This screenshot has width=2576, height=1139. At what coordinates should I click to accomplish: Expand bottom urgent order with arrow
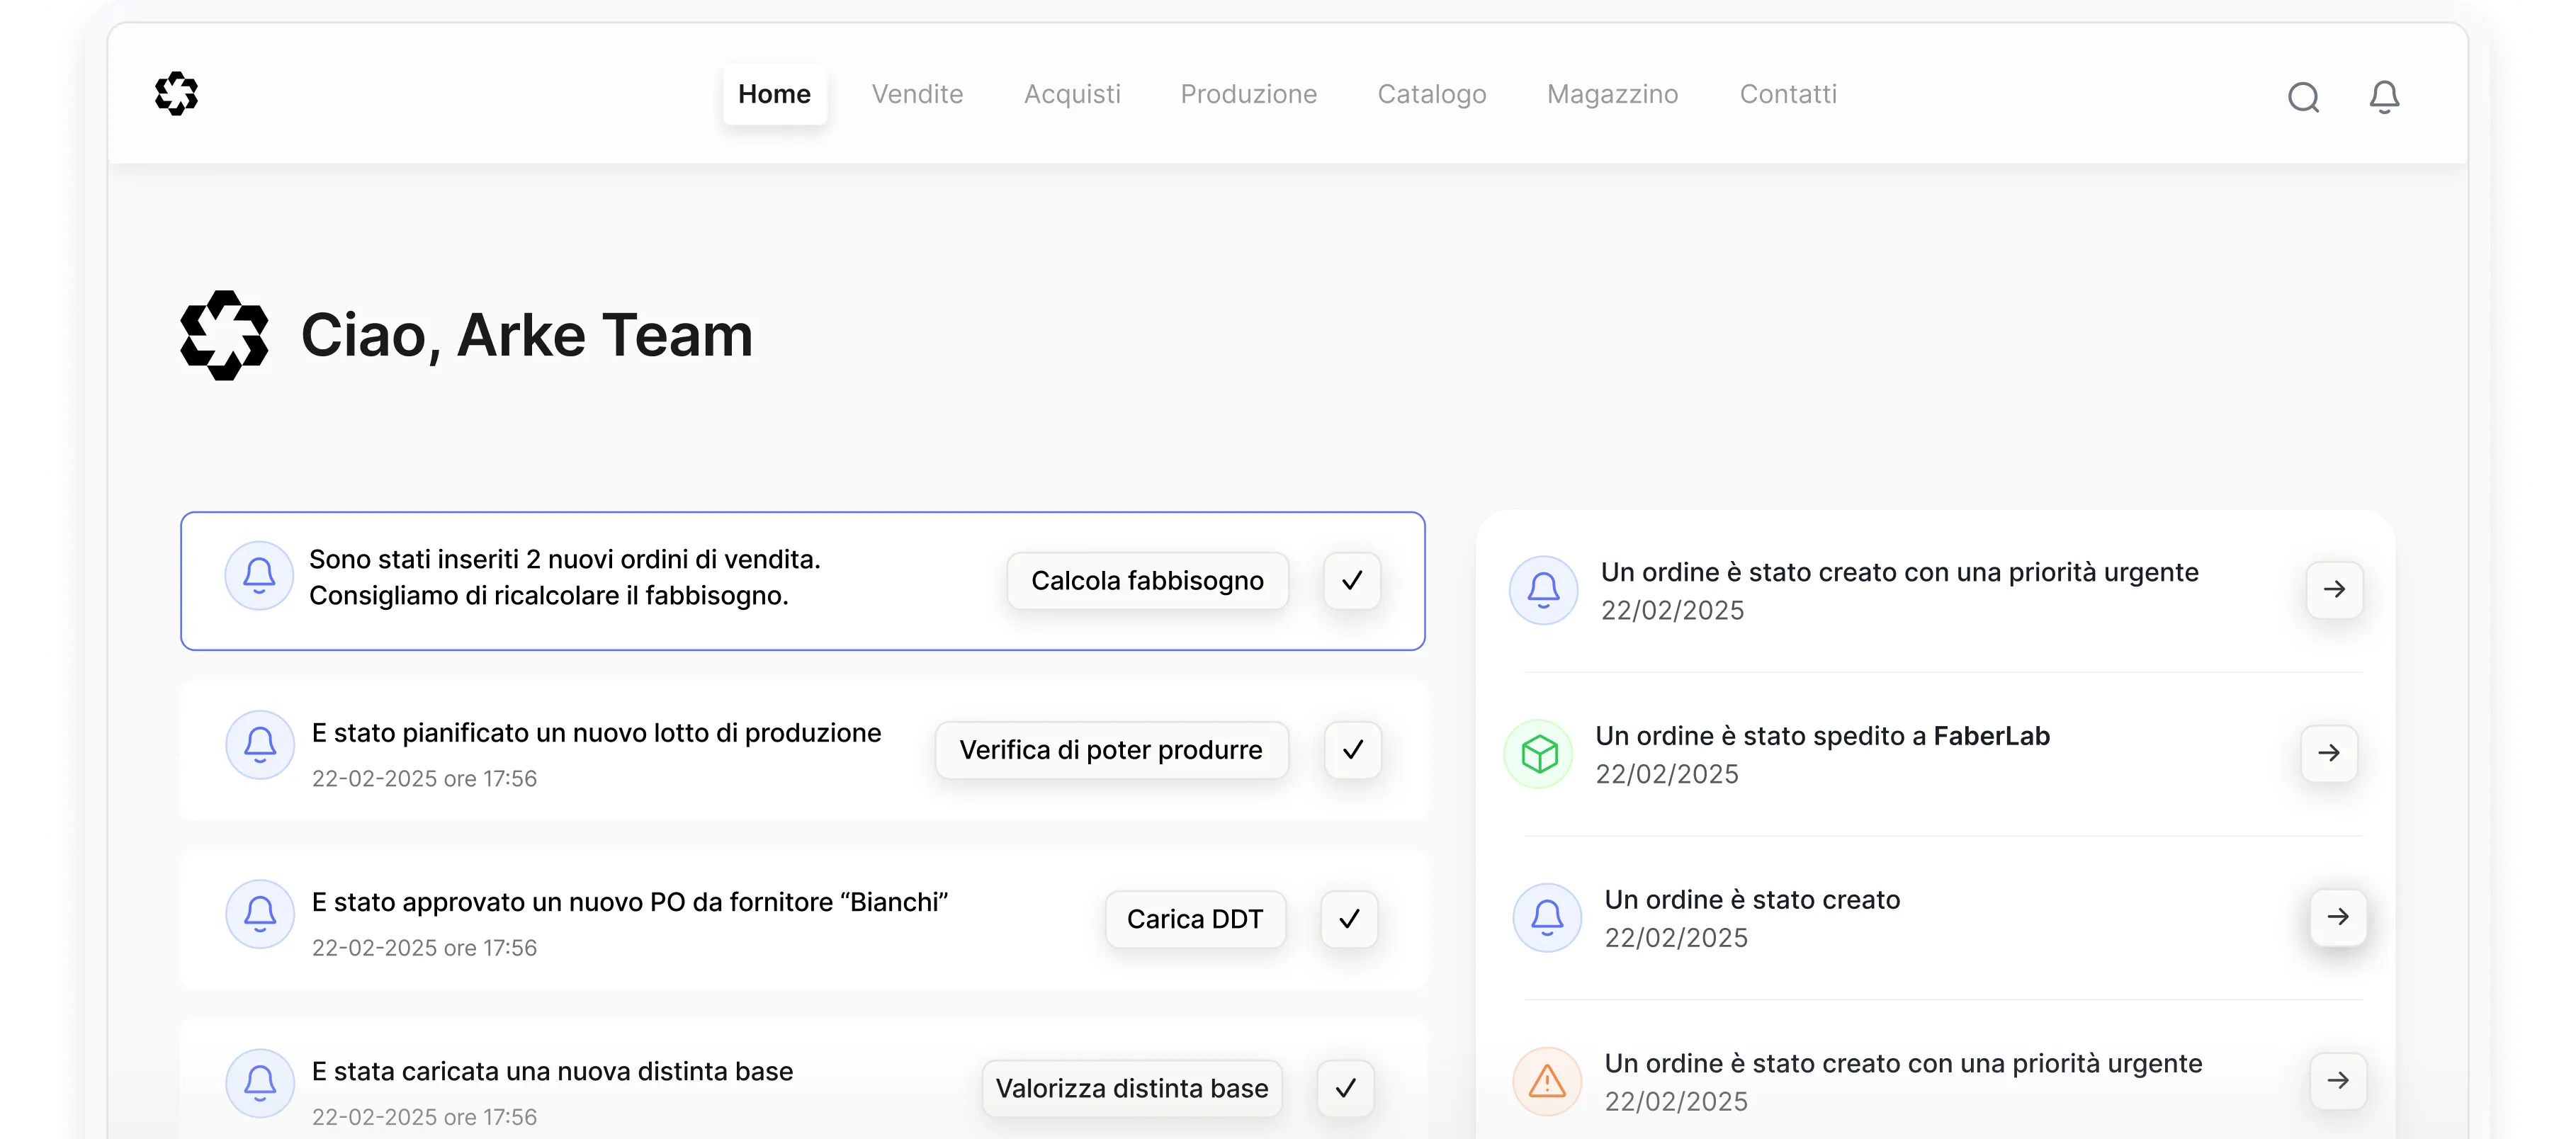[x=2337, y=1081]
